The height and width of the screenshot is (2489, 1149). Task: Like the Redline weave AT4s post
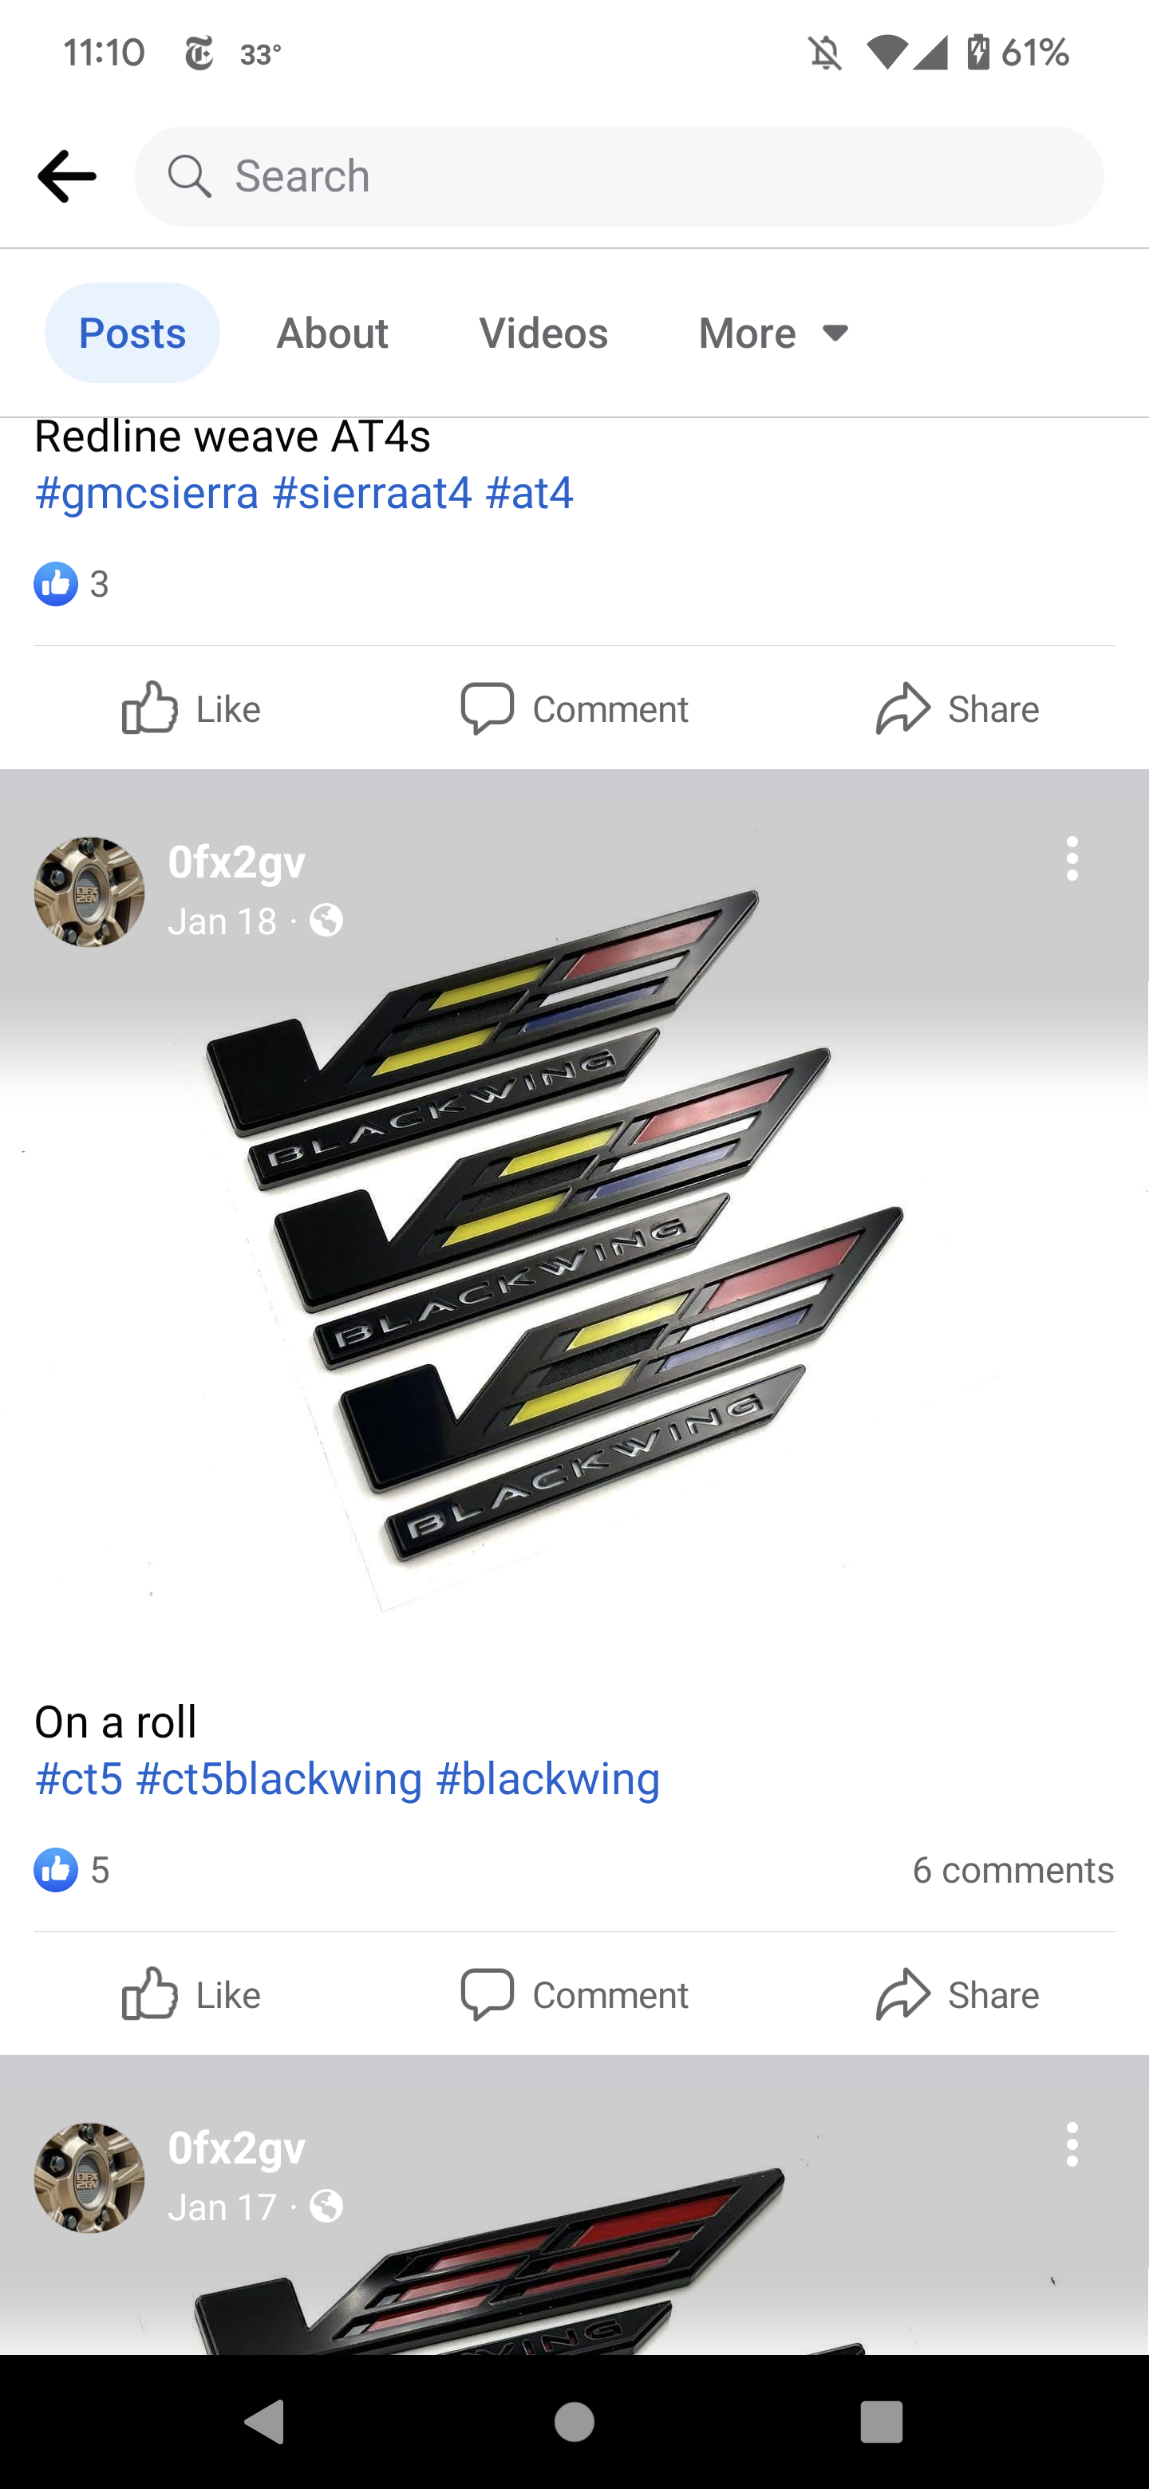point(191,708)
